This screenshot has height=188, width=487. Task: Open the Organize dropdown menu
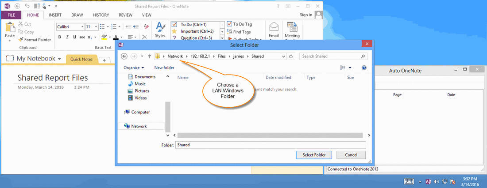134,68
